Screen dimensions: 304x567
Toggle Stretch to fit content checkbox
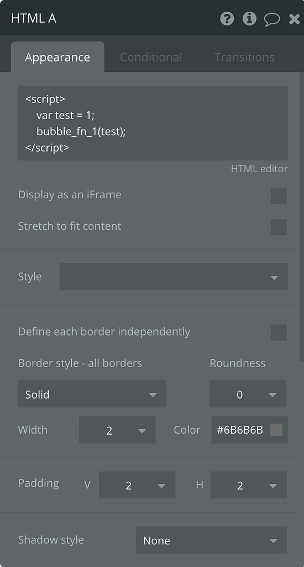[x=279, y=227]
